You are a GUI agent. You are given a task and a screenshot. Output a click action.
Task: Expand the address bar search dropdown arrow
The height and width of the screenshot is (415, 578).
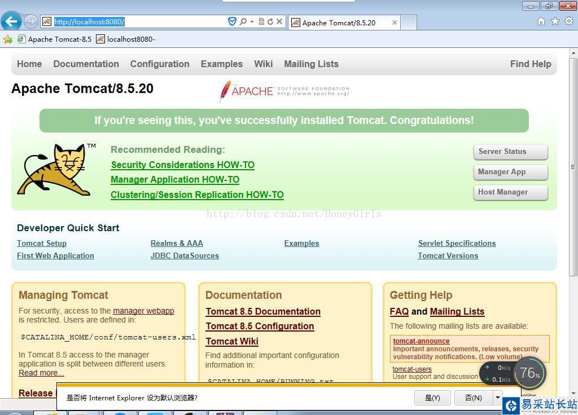point(252,22)
